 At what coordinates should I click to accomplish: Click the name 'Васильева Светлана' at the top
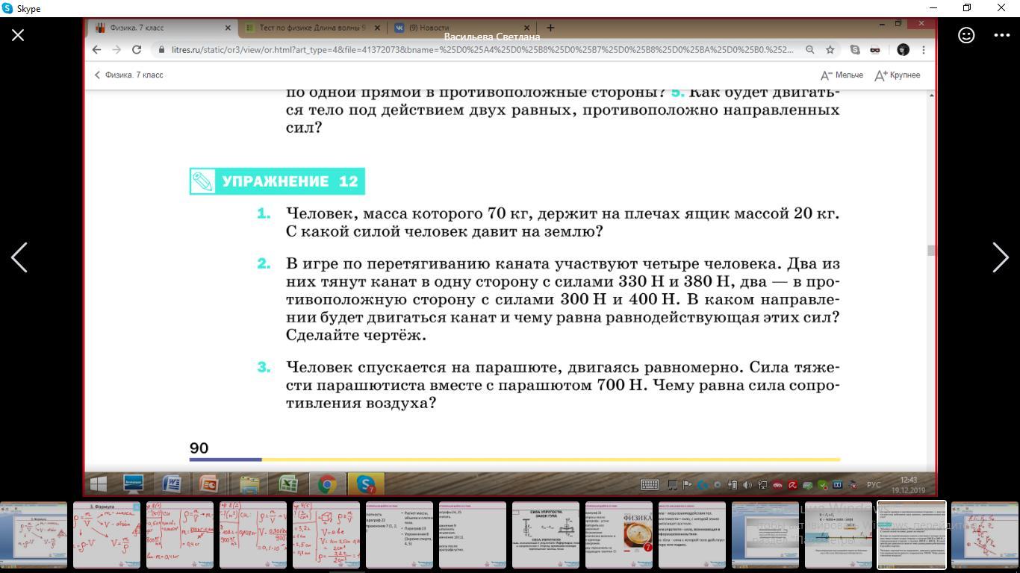coord(491,37)
